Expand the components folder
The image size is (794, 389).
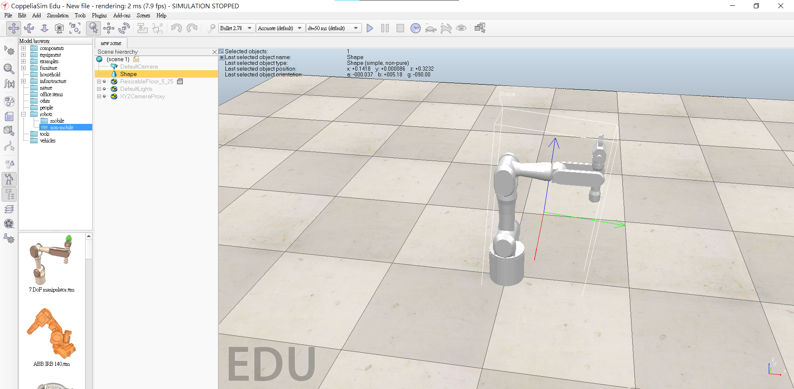click(x=24, y=48)
